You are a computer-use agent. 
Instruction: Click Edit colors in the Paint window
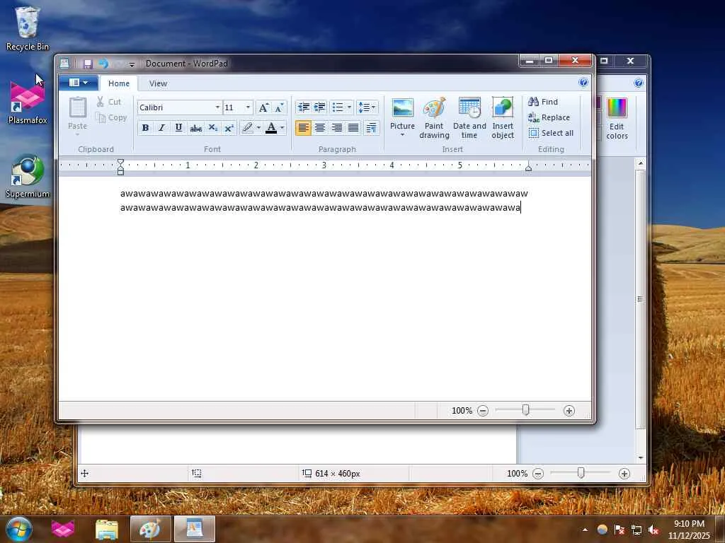click(x=617, y=118)
